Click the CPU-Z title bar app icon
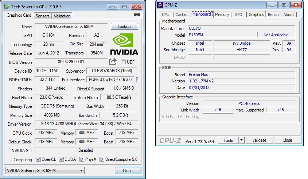This screenshot has height=179, width=308. pyautogui.click(x=160, y=5)
